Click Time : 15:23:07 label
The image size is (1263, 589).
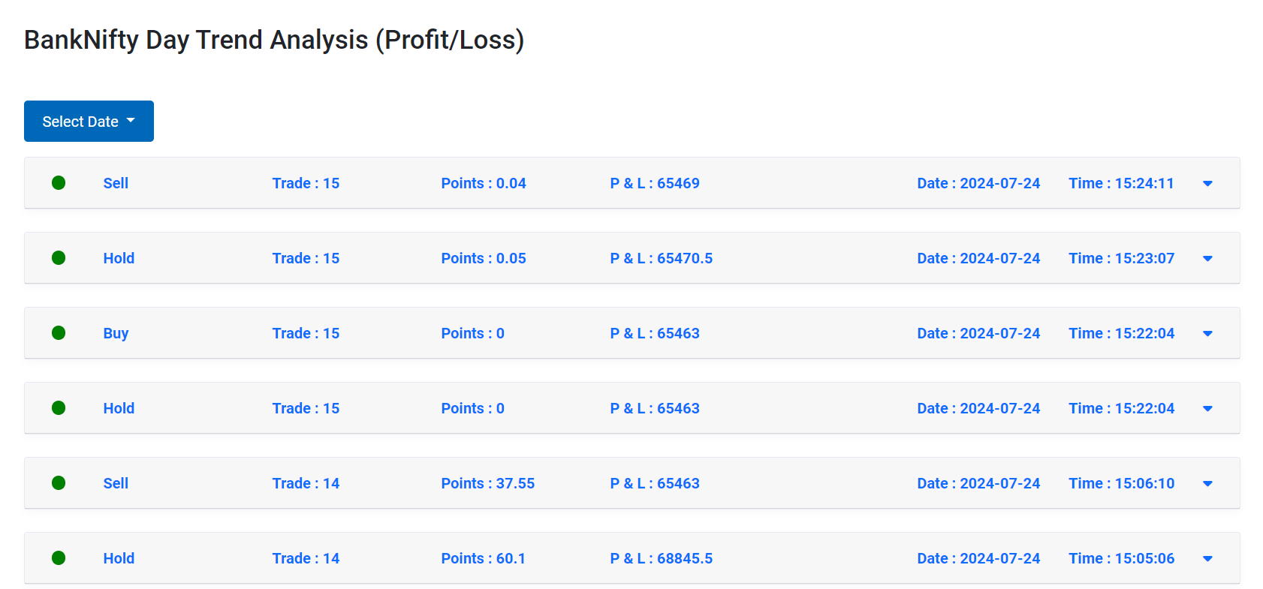tap(1121, 258)
